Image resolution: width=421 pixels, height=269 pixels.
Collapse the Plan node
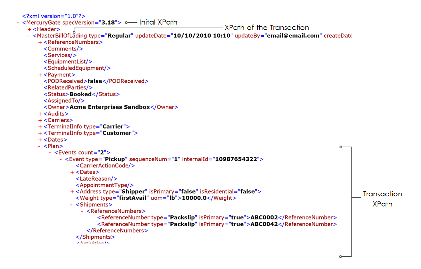[40, 146]
